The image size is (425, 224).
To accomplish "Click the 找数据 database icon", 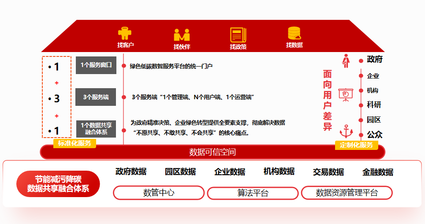I will [294, 34].
